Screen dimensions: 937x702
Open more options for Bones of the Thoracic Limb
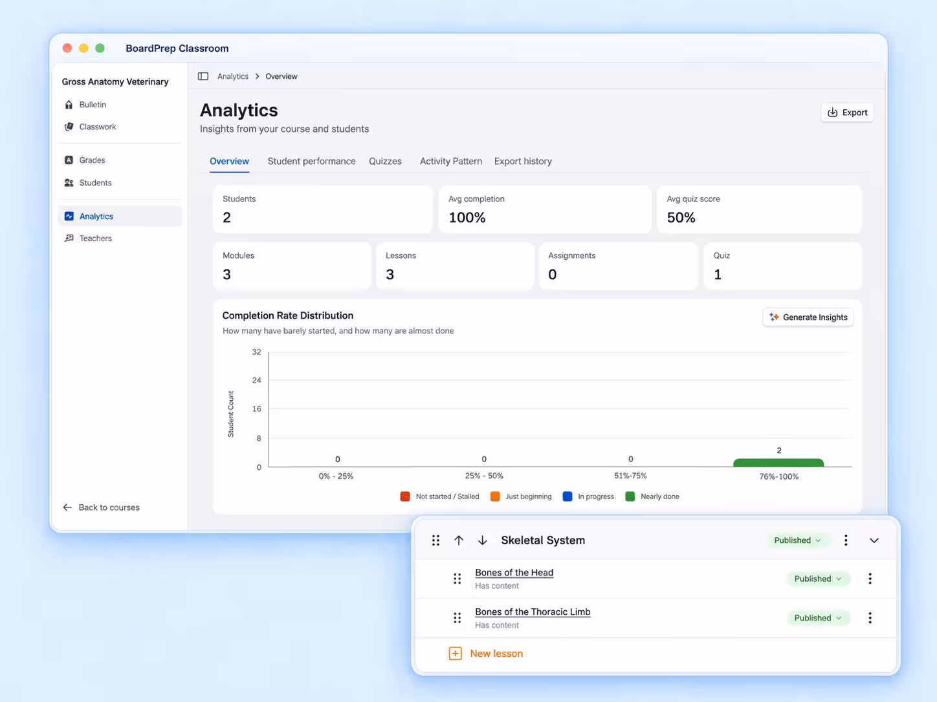coord(870,618)
